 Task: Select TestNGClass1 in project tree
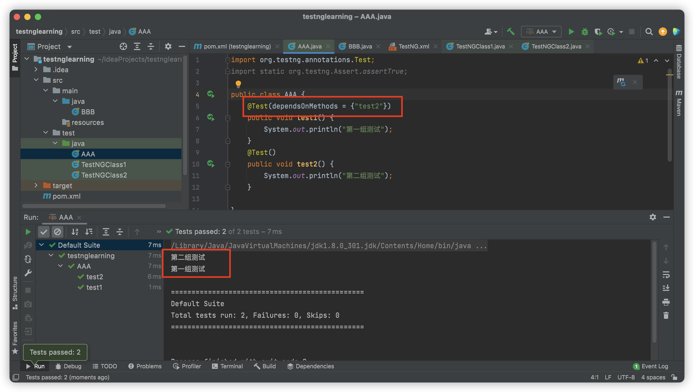click(103, 164)
